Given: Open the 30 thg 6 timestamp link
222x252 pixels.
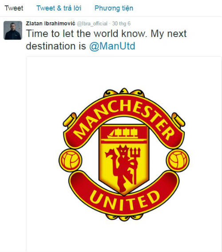Looking at the screenshot, I should click(x=121, y=24).
